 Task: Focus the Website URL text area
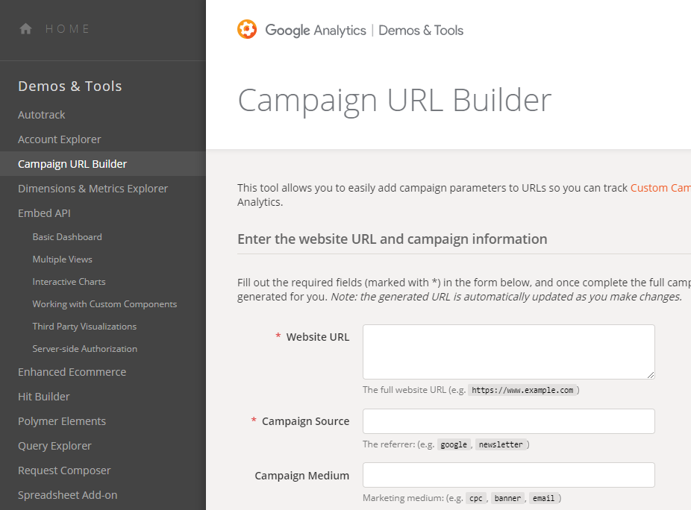click(x=509, y=352)
